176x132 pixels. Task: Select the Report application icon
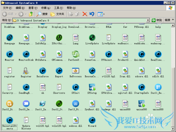coord(59,71)
